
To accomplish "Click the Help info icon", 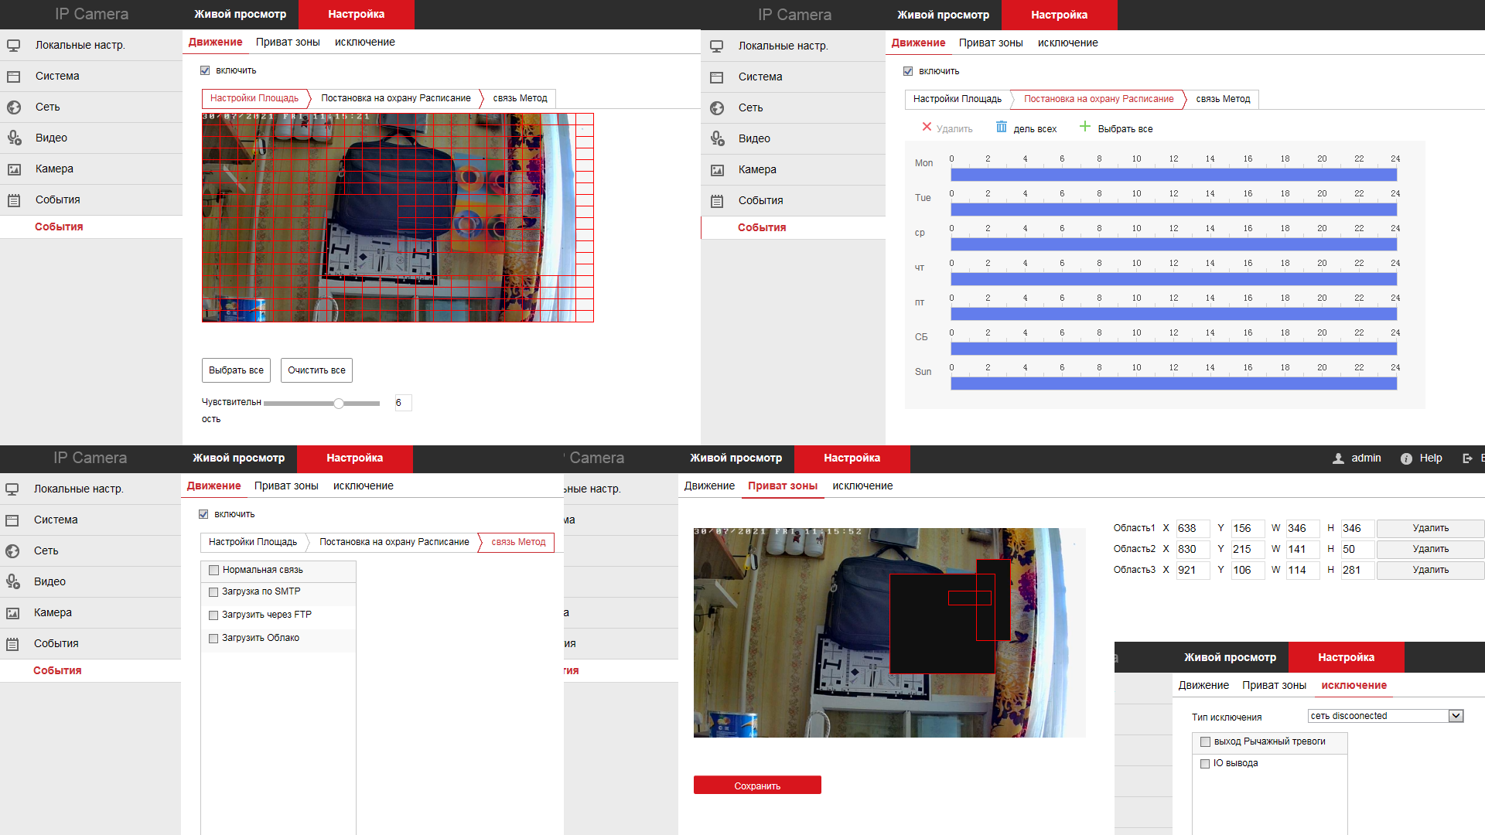I will coord(1406,458).
